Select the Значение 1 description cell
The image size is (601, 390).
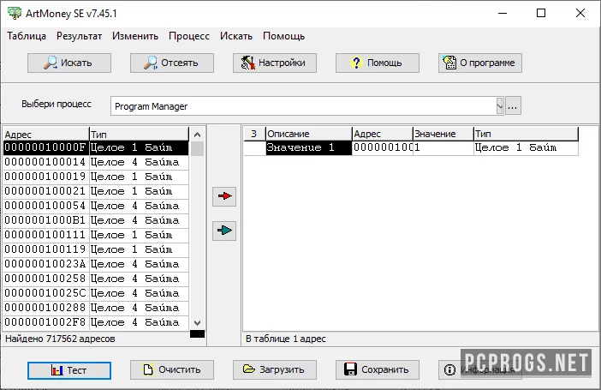click(308, 147)
